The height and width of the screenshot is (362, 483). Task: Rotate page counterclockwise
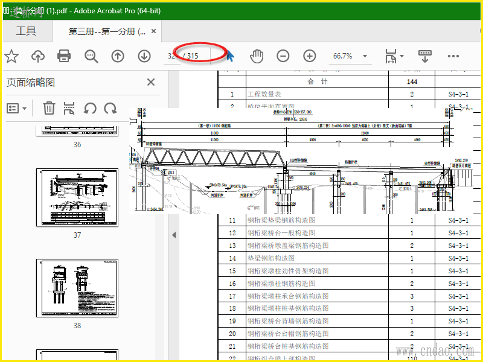(x=89, y=109)
